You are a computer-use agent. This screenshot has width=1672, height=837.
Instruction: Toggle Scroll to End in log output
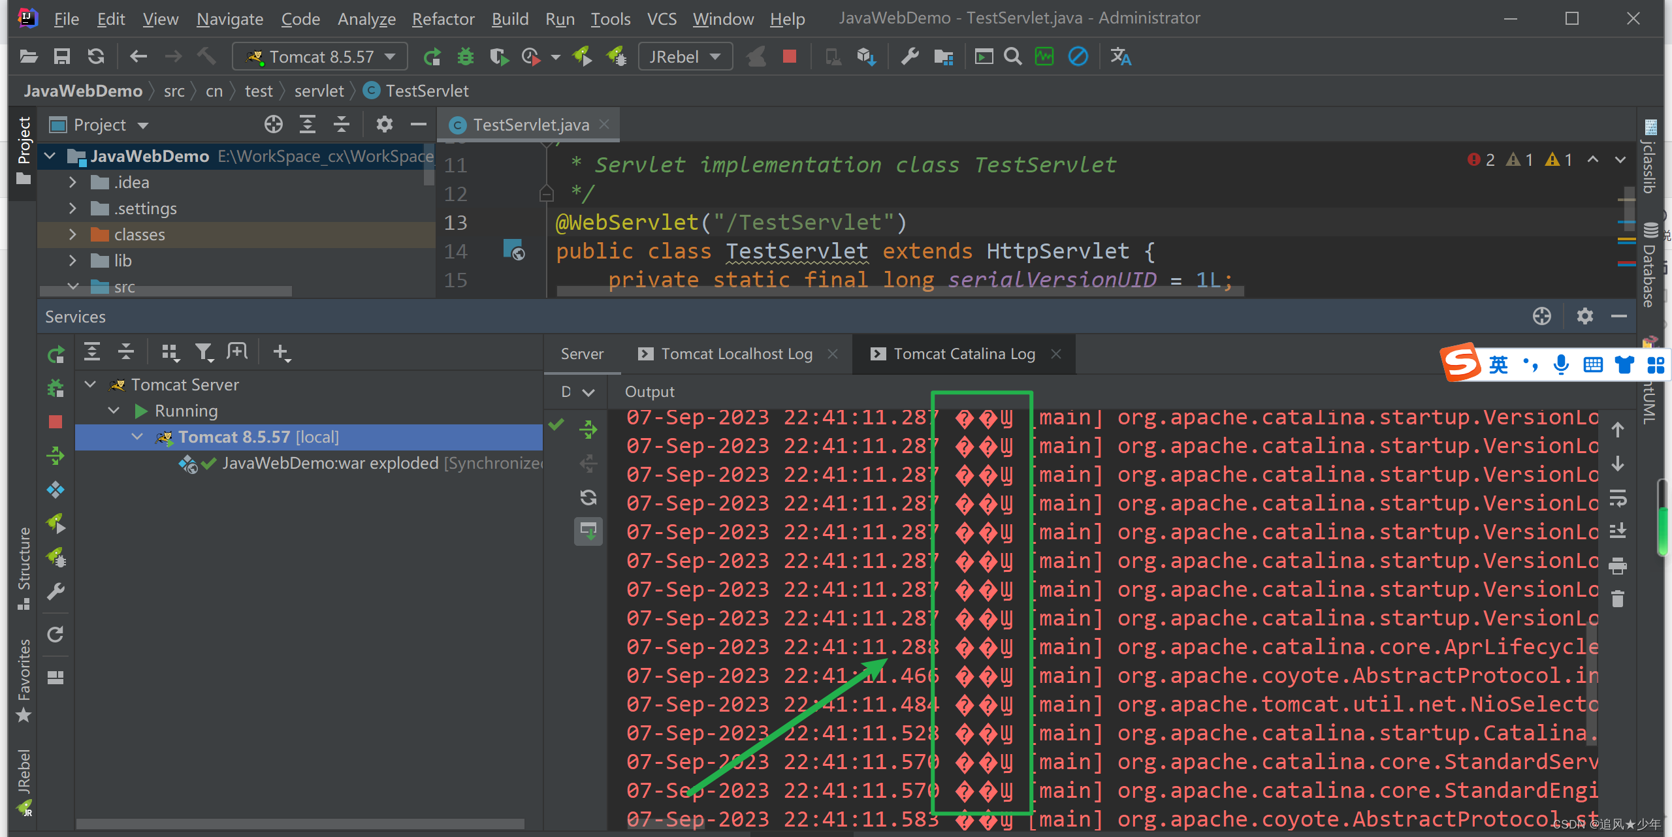1618,531
